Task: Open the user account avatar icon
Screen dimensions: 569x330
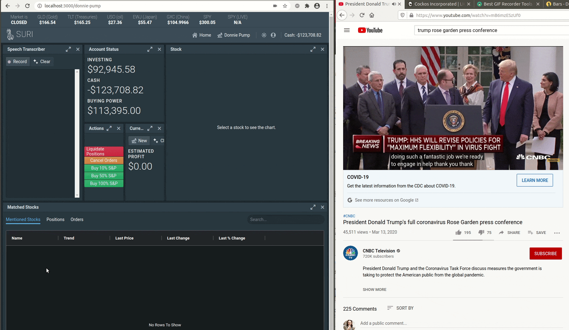Action: tap(273, 35)
